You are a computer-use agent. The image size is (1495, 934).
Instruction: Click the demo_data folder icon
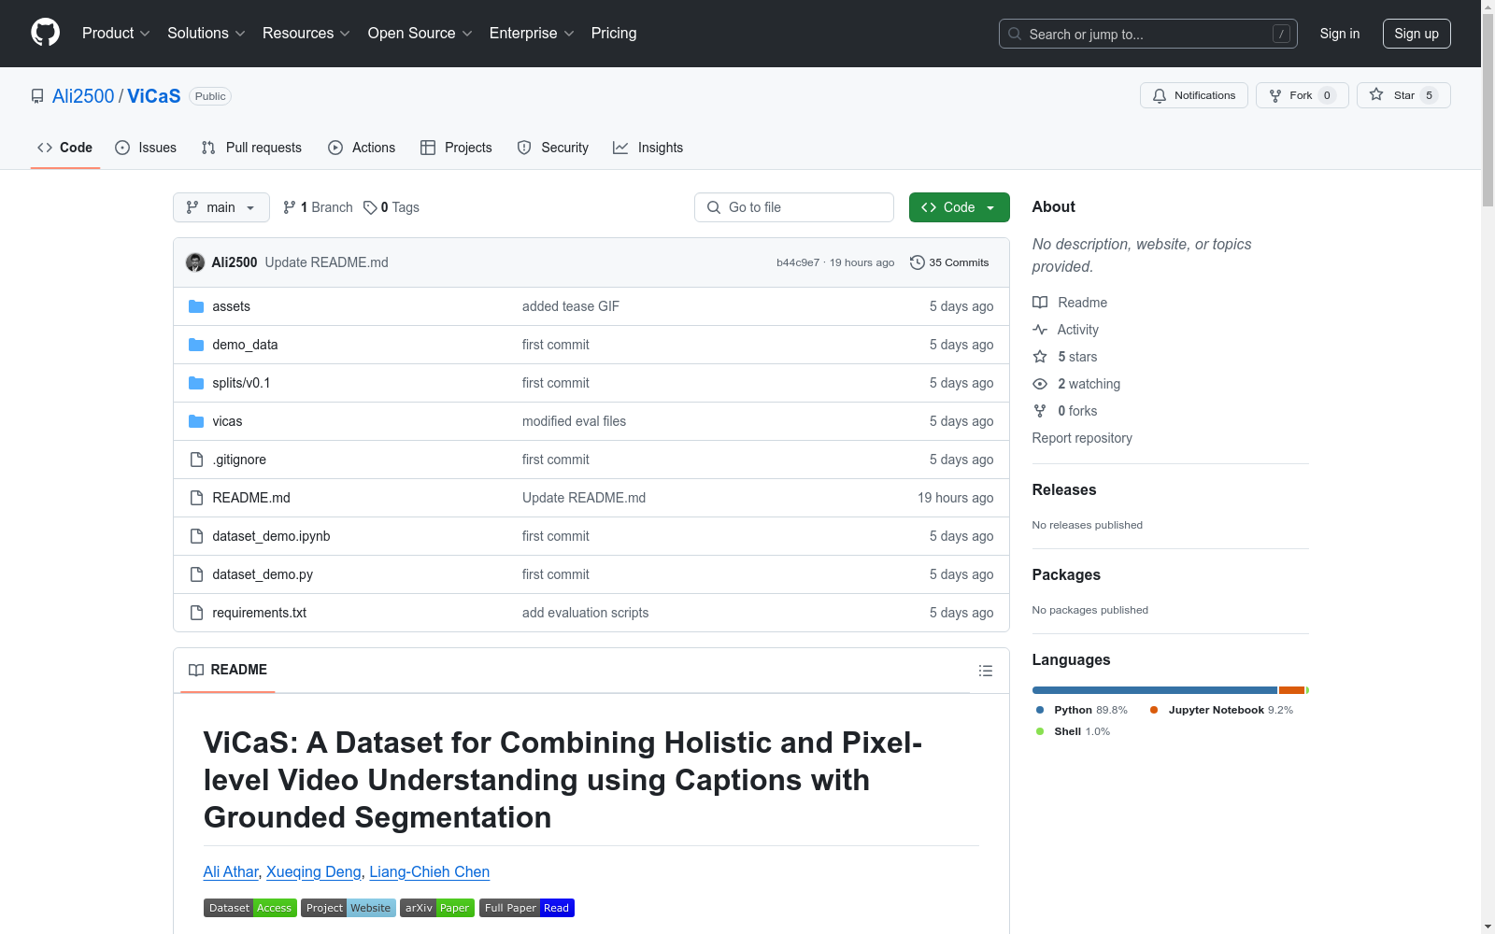tap(196, 345)
